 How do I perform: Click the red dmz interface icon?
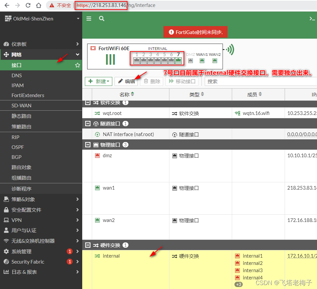[x=97, y=156]
